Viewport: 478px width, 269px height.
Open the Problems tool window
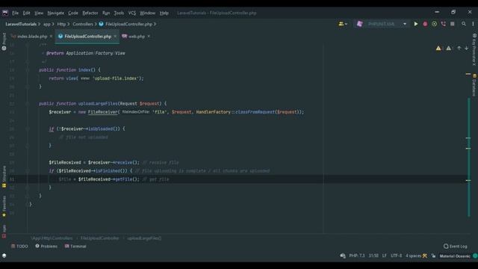(x=46, y=246)
